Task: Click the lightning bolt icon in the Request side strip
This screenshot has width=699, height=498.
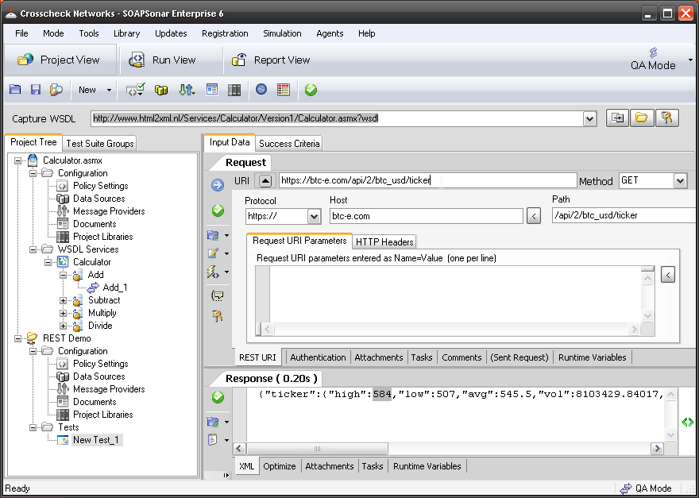Action: click(x=213, y=272)
